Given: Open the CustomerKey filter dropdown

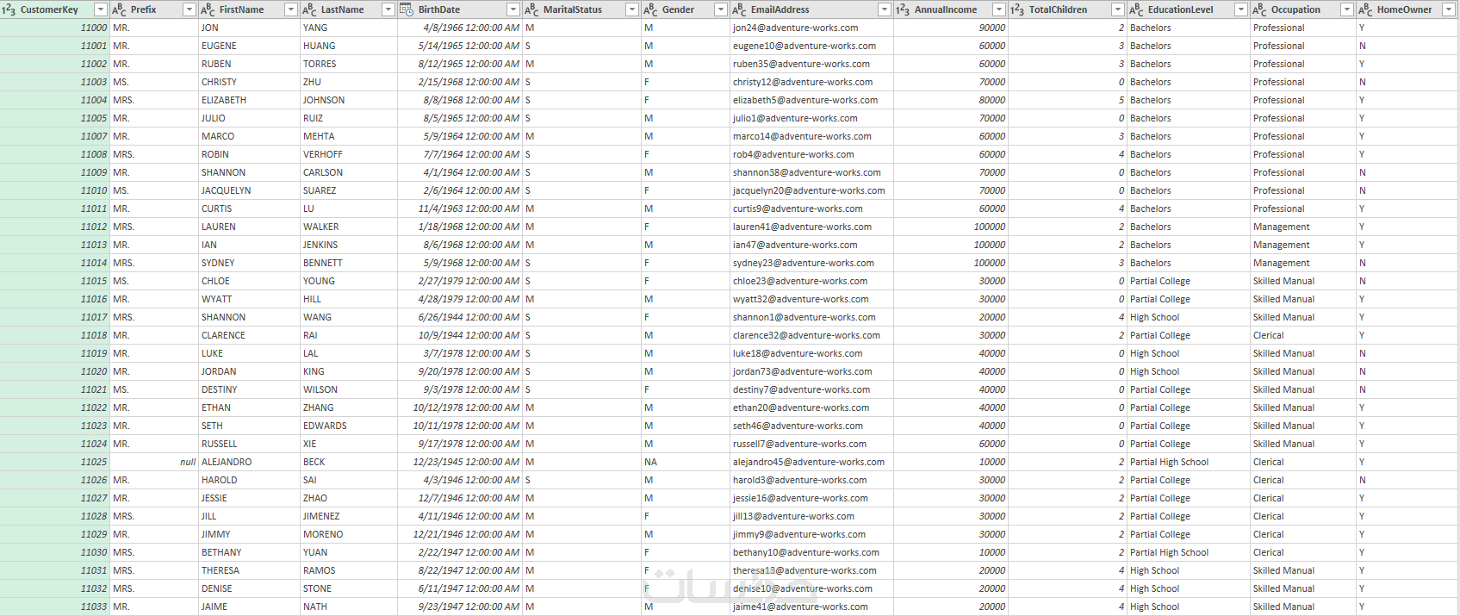Looking at the screenshot, I should coord(100,9).
